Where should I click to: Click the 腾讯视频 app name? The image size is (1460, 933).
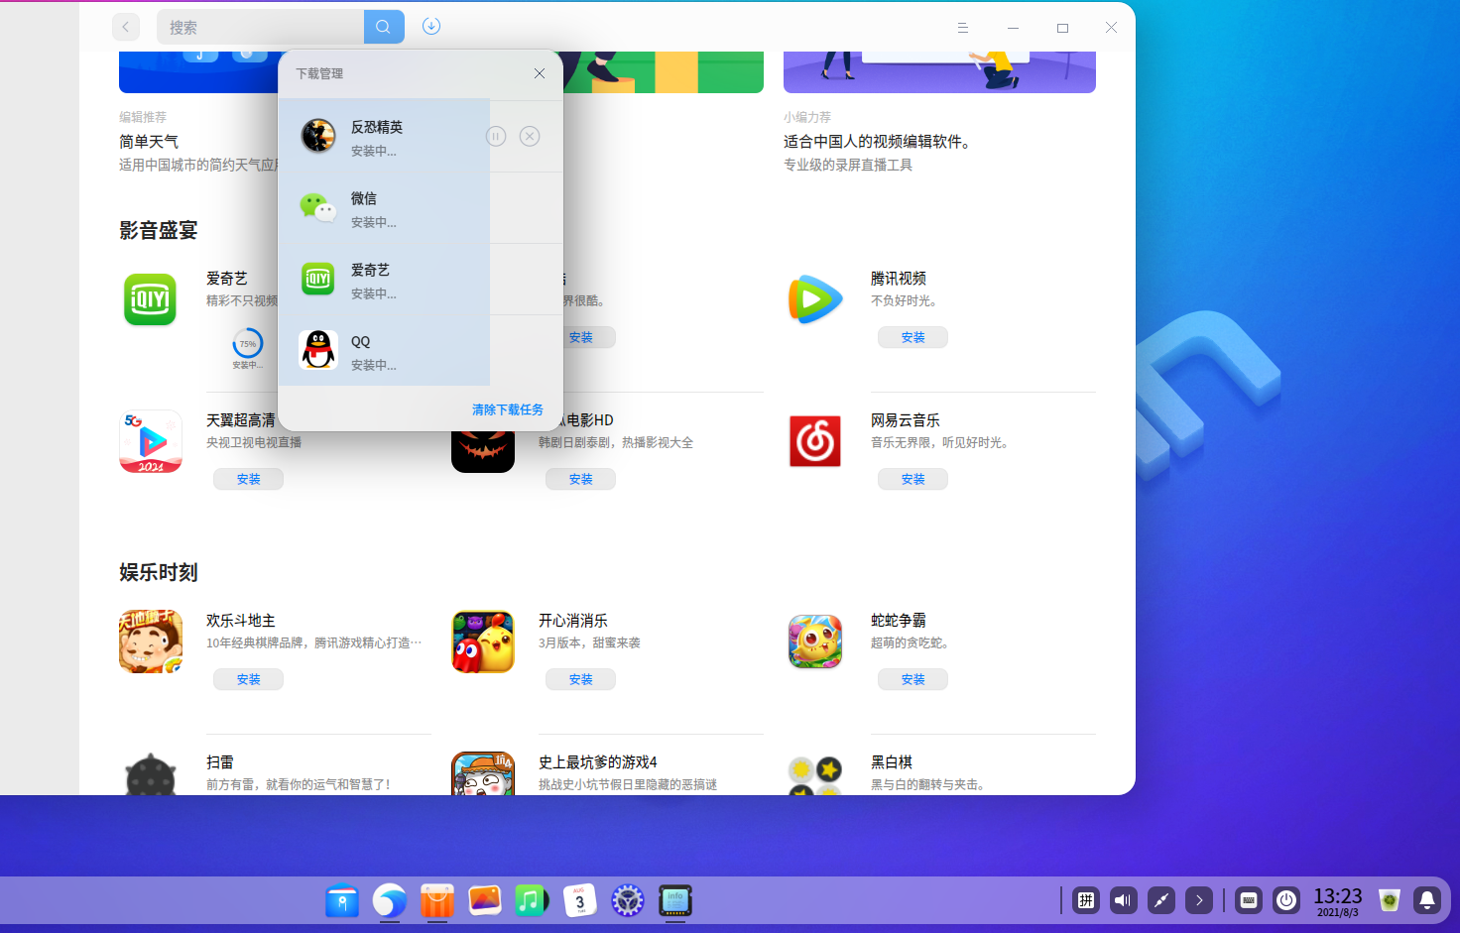click(x=899, y=279)
